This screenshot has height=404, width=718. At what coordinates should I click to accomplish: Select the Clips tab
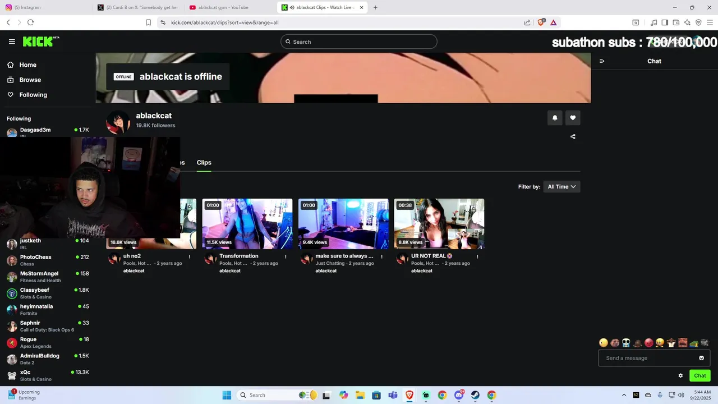pos(204,163)
